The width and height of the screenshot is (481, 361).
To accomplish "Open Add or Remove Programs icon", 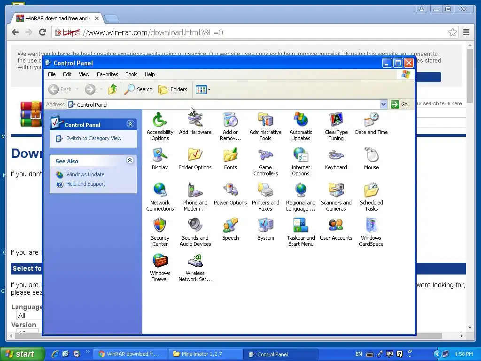I will (x=230, y=126).
